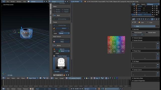Open the Scale Islands dropdown
Screen dimensions: 161x90
point(64,33)
